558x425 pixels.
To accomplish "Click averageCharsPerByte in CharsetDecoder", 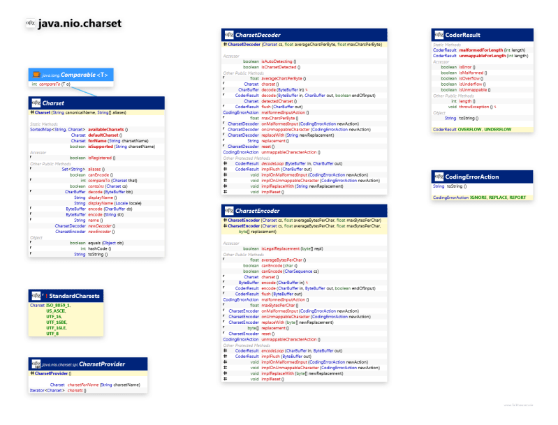I will (281, 79).
